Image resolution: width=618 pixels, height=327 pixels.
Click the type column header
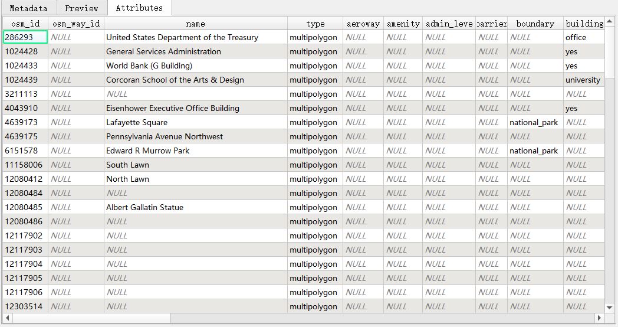pos(315,24)
